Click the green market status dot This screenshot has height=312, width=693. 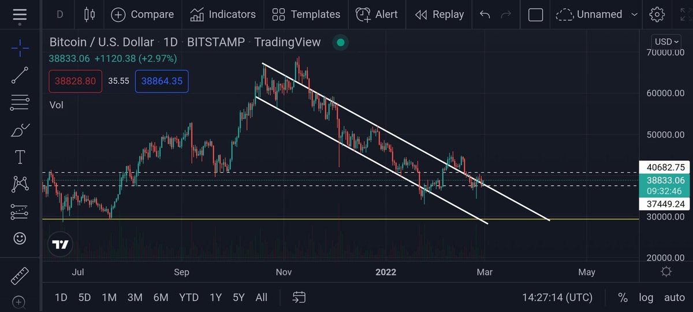pyautogui.click(x=341, y=42)
